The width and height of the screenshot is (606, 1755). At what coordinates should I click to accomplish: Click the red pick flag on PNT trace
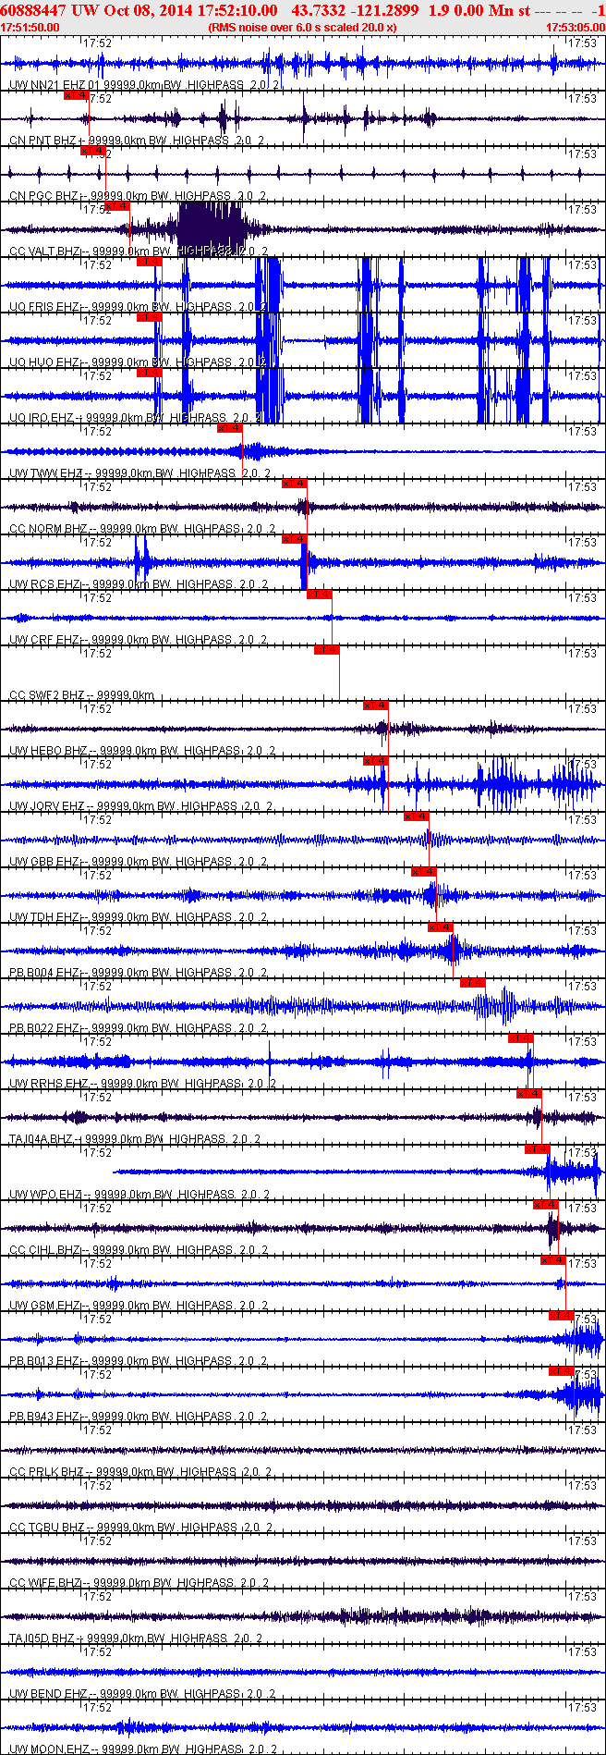point(76,95)
